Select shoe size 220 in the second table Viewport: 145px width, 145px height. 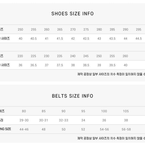click(x=20, y=56)
